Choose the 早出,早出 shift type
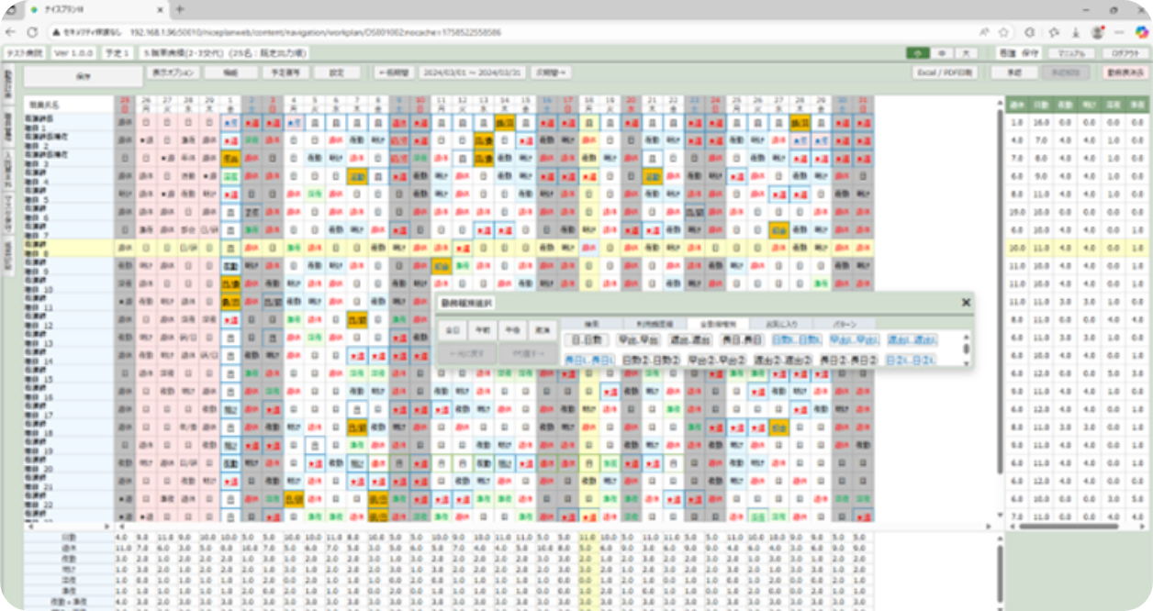 [639, 340]
